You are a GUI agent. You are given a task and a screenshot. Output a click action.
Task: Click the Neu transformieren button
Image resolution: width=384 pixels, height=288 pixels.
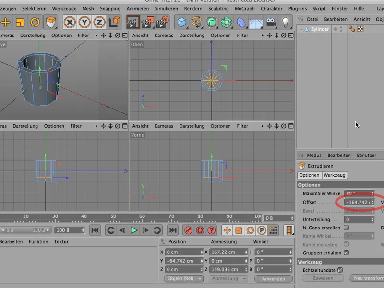tap(367, 278)
